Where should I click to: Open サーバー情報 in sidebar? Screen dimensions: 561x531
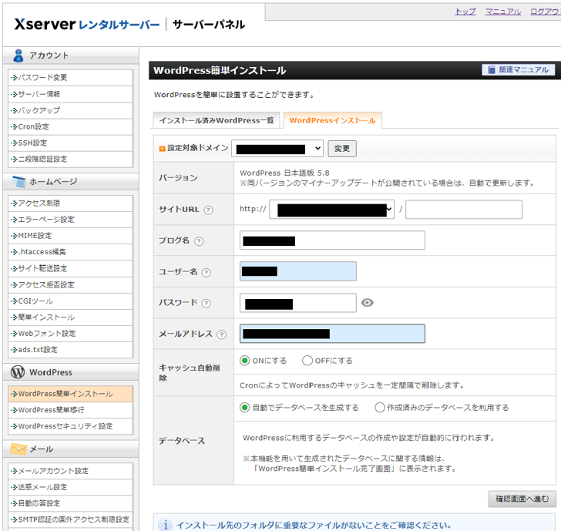pos(70,94)
